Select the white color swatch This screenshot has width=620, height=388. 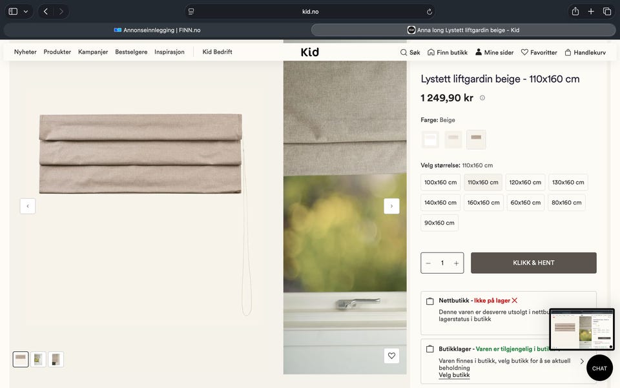click(x=430, y=139)
